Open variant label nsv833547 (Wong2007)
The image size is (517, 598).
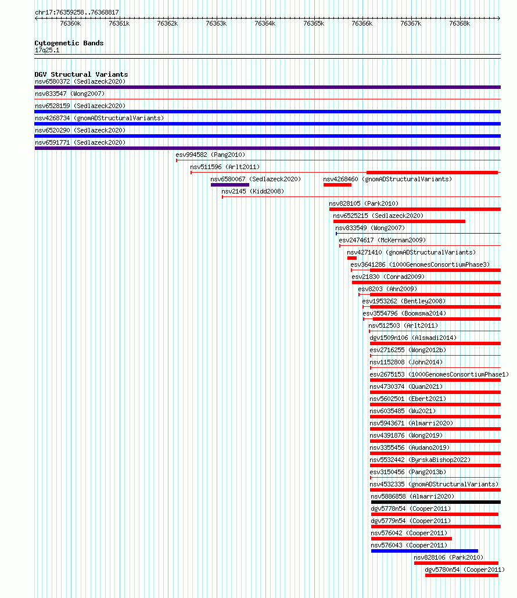[x=70, y=94]
